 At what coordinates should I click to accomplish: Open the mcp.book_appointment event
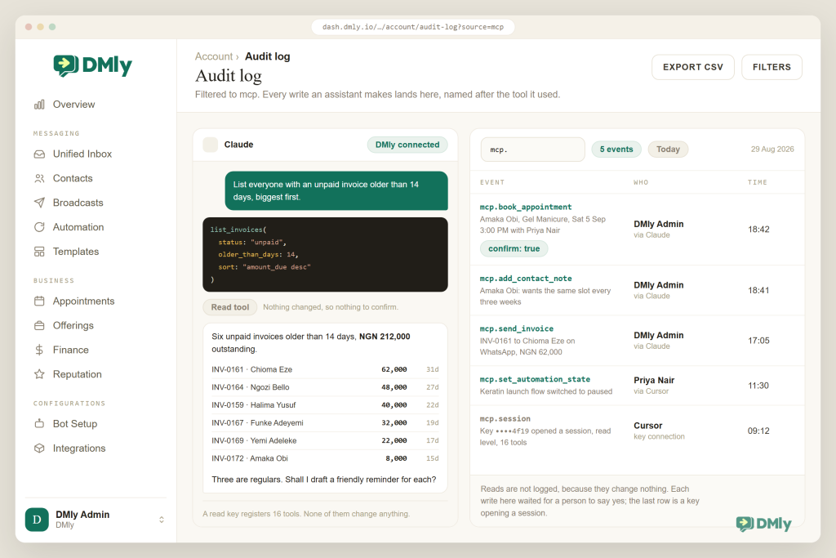coord(637,230)
